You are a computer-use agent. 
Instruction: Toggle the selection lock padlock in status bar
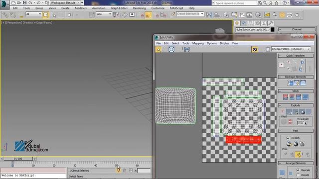click(x=125, y=171)
